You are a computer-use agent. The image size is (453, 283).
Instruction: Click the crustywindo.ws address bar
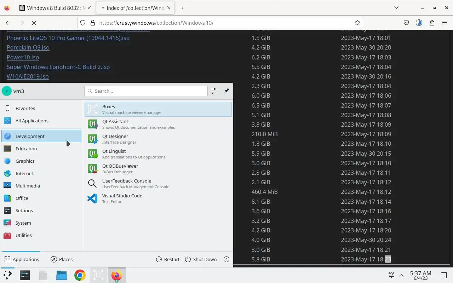tap(221, 23)
